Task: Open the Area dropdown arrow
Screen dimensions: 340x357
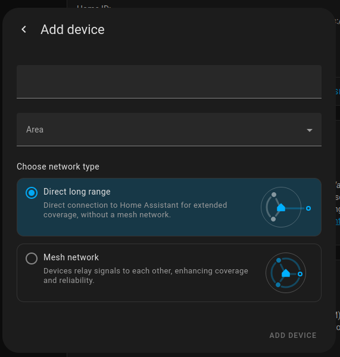Action: tap(310, 130)
